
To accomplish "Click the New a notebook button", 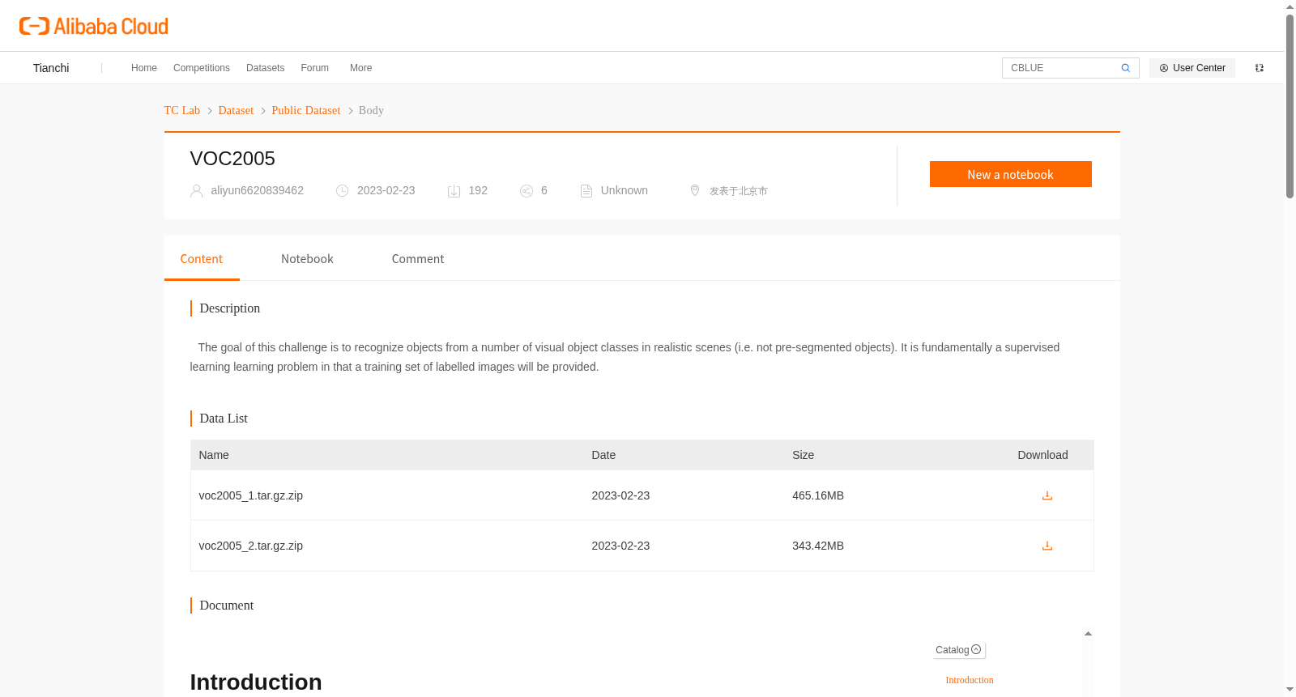I will pyautogui.click(x=1011, y=174).
